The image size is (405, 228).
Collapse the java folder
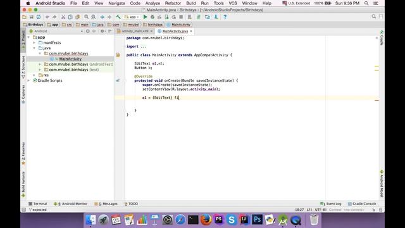[34, 48]
